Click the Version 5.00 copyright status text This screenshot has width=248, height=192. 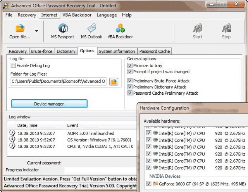[x=70, y=186]
